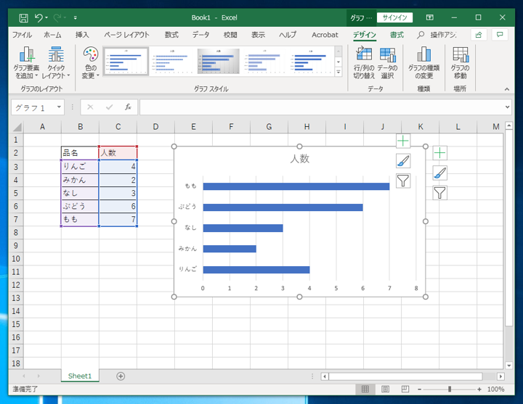This screenshot has height=404, width=523.
Task: Open the 表示 tab
Action: 258,35
